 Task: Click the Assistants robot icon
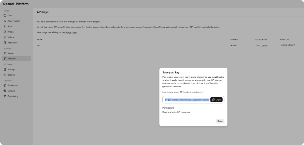point(5,43)
